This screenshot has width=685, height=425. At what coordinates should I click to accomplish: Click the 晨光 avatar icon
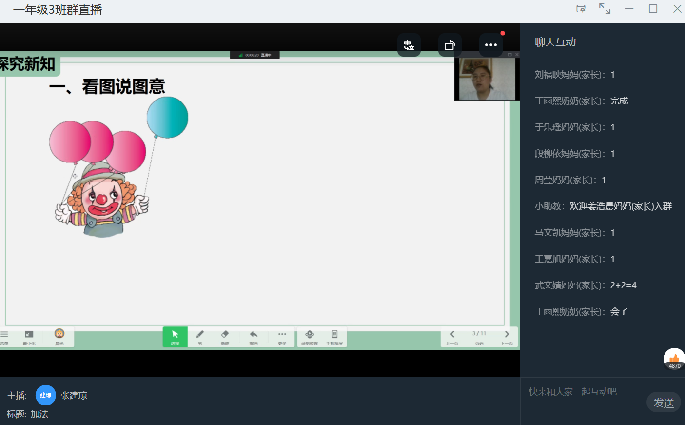tap(59, 336)
